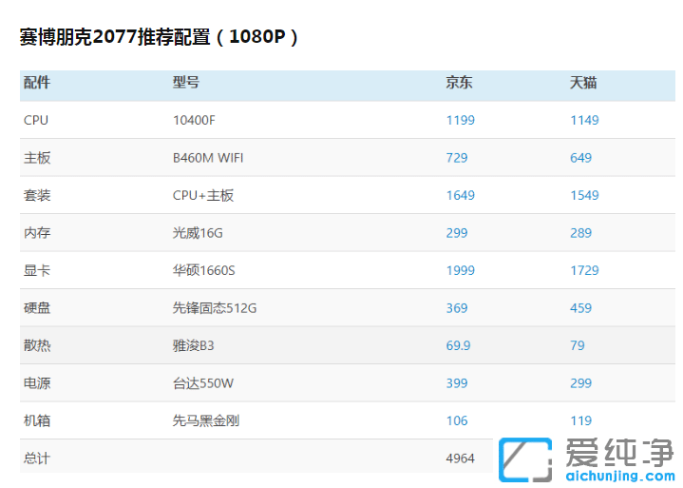Open the Tmall price link 1149 for CPU

pyautogui.click(x=583, y=120)
